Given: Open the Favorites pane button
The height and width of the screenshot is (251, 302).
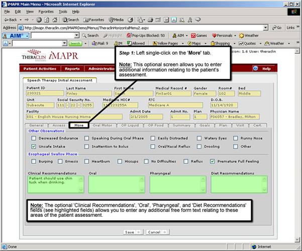Looking at the screenshot, I should point(94,20).
